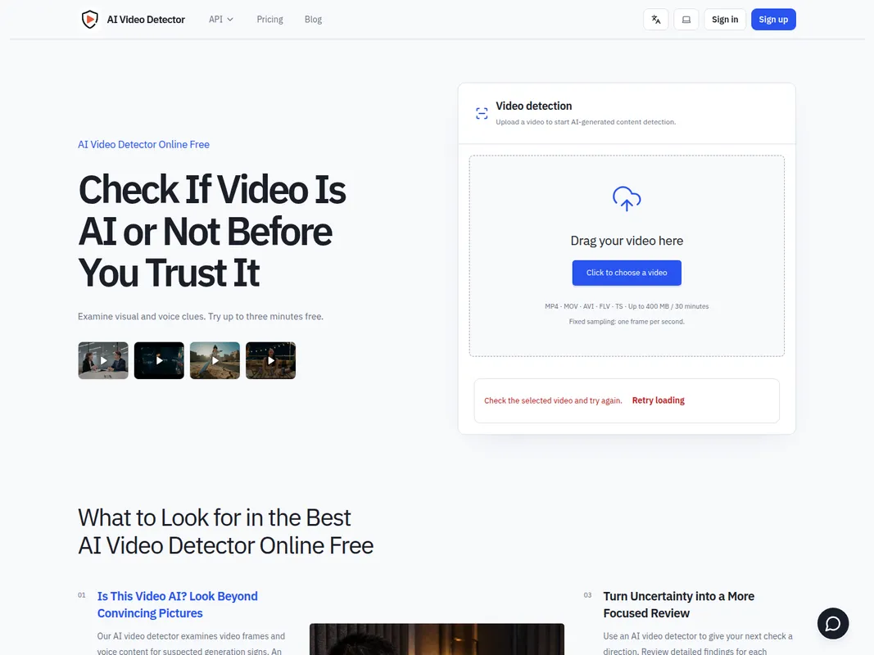Screen dimensions: 874x655
Task: Click the Sign in button
Action: [x=725, y=20]
